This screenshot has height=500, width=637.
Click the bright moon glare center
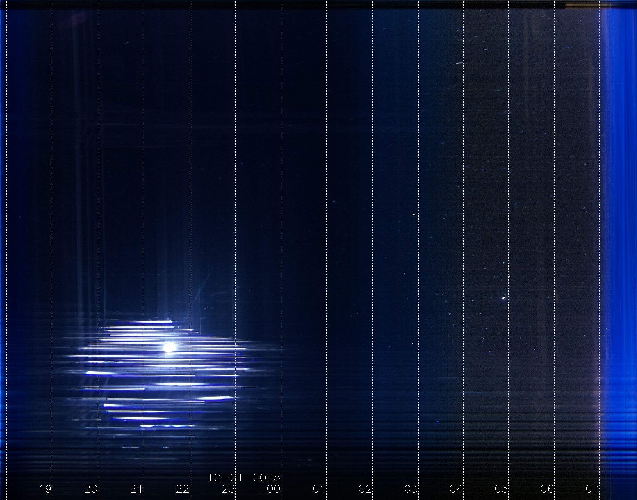(x=169, y=347)
